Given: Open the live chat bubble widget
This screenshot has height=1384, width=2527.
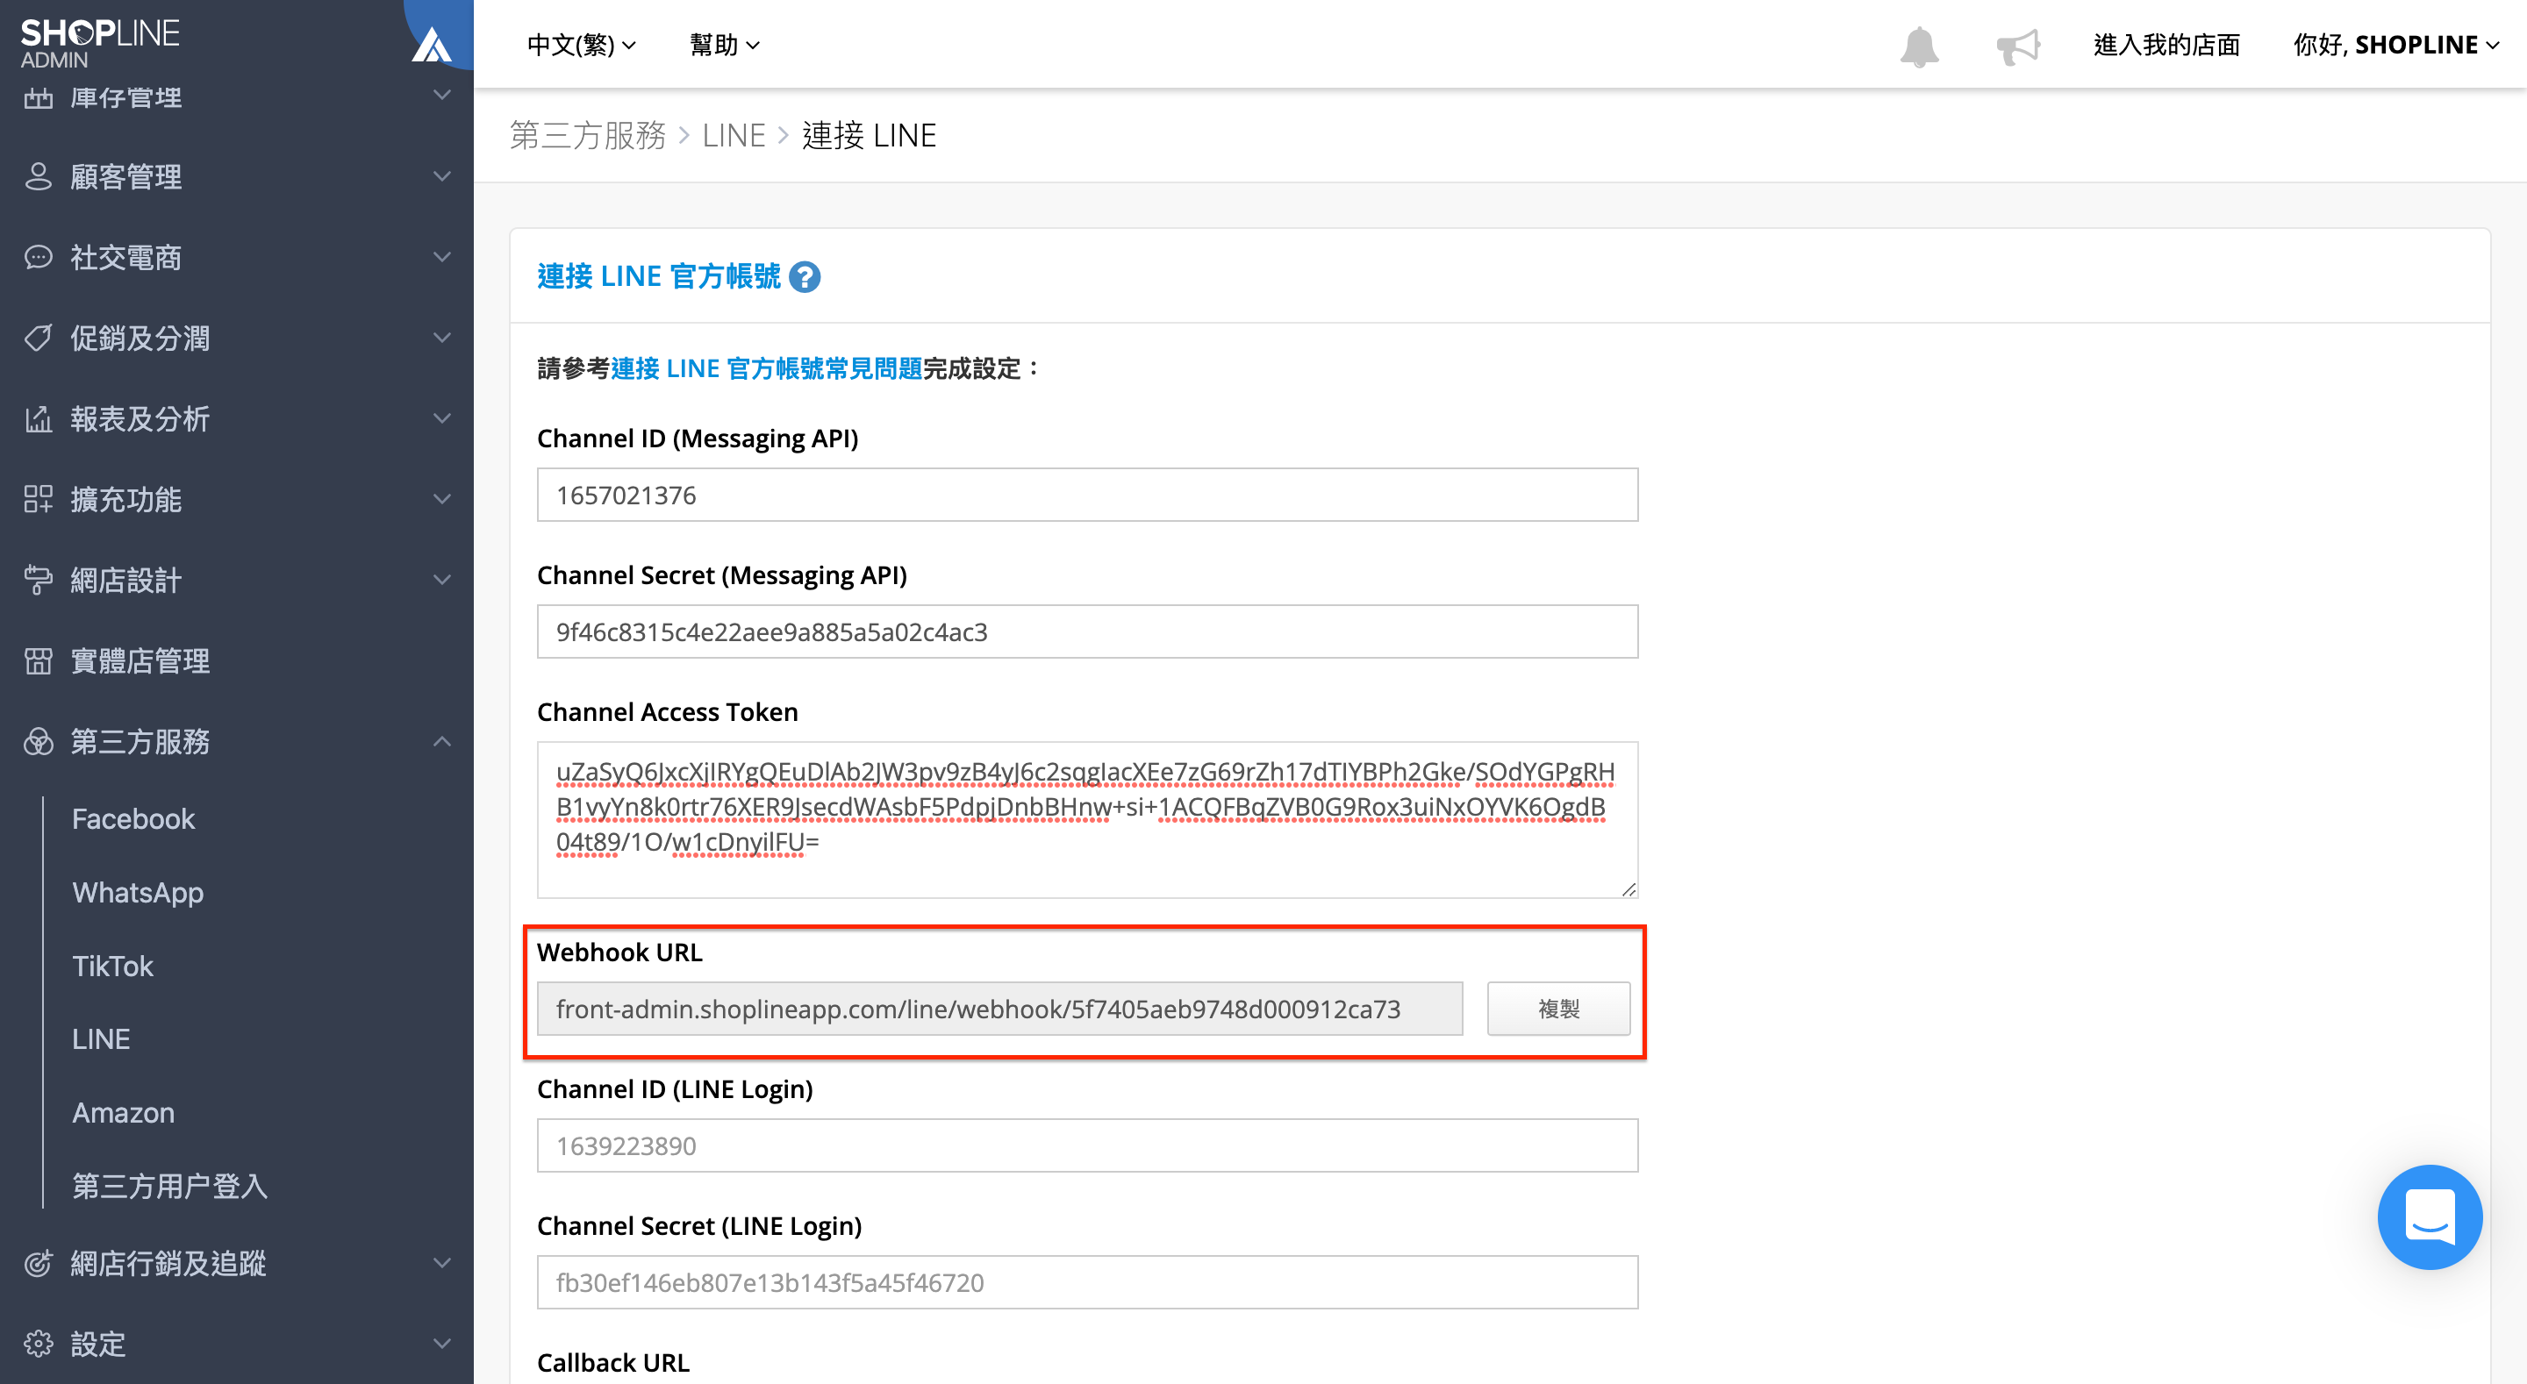Looking at the screenshot, I should point(2430,1217).
